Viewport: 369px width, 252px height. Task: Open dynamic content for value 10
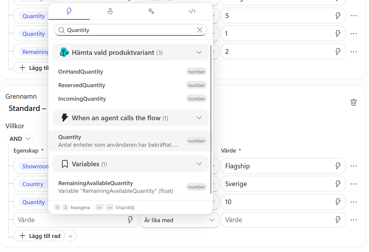click(338, 202)
